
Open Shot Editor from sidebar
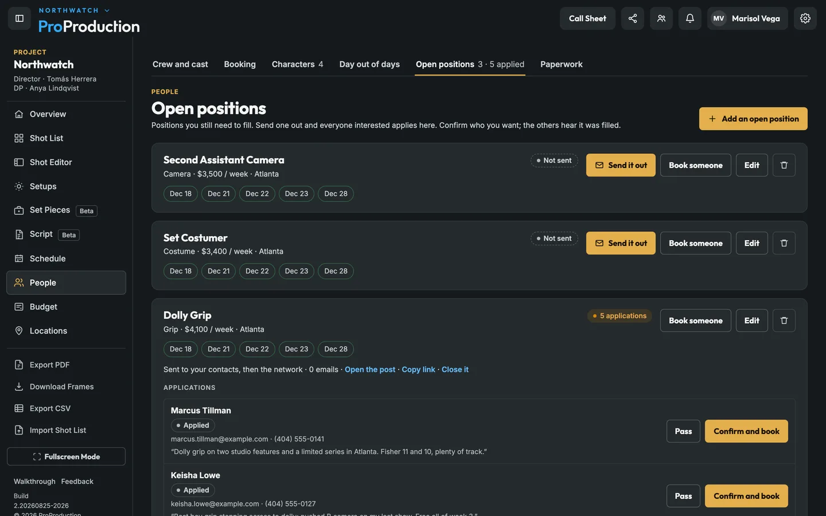(x=66, y=162)
